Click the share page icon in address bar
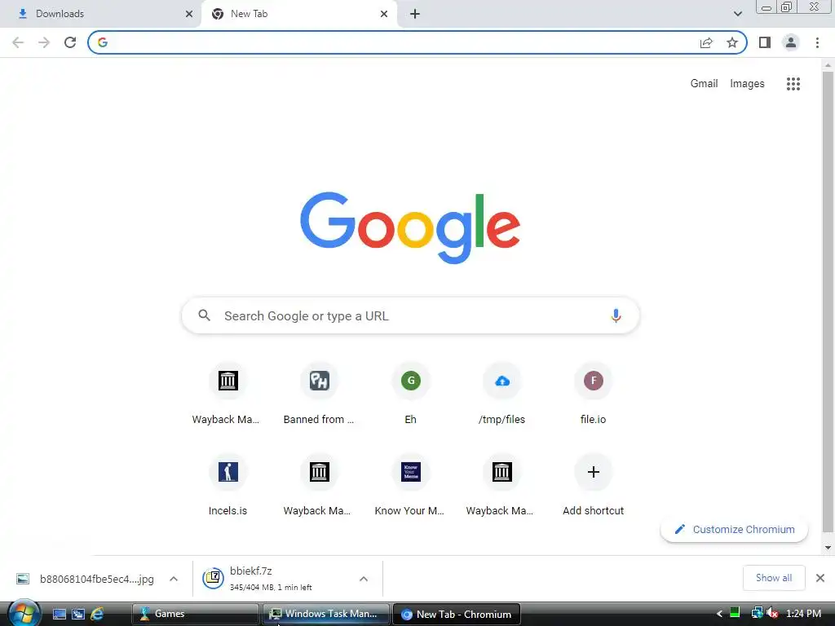 pos(706,42)
